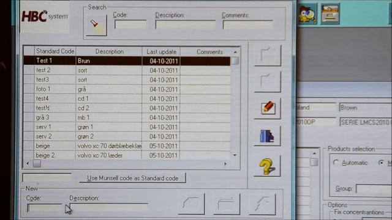The height and width of the screenshot is (220, 392).
Task: Sort by Description column header
Action: (109, 51)
